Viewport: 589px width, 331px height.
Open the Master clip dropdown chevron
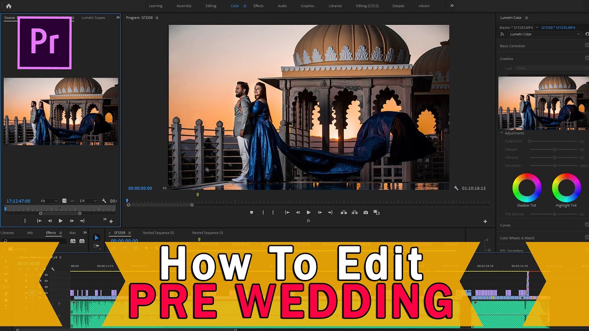coord(537,27)
